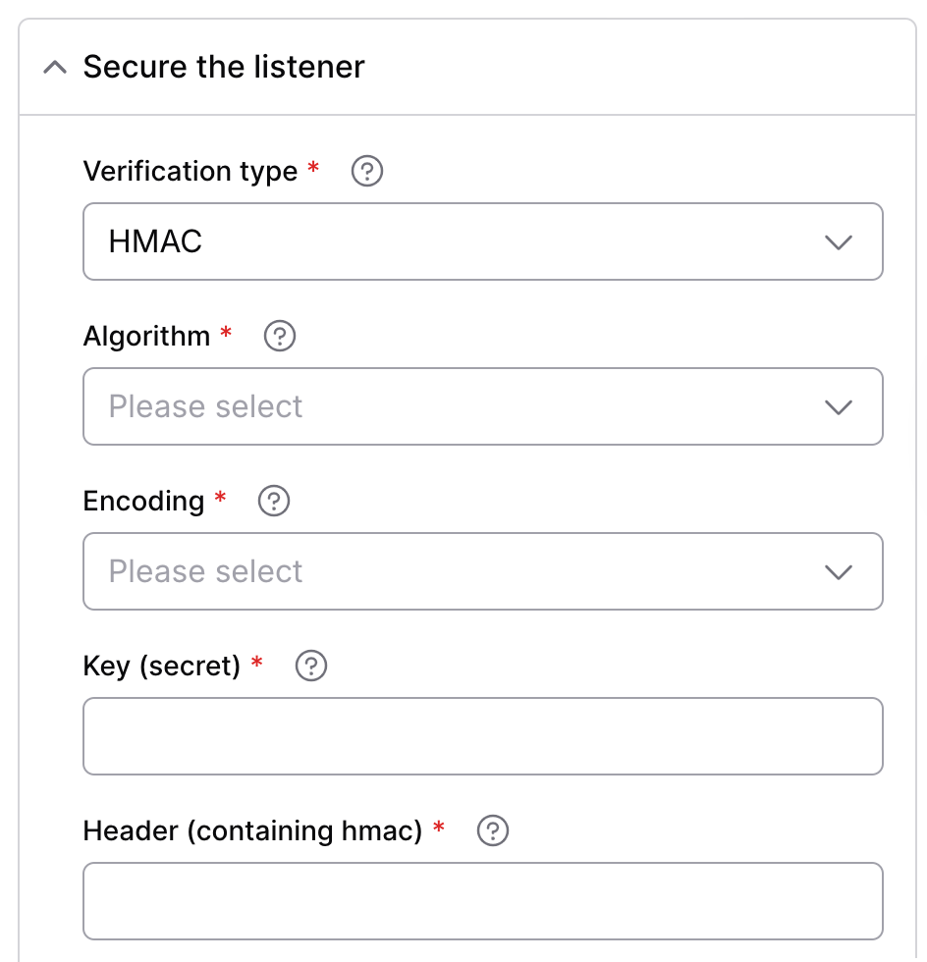This screenshot has height=962, width=927.
Task: Open Key (secret) help icon
Action: coord(311,666)
